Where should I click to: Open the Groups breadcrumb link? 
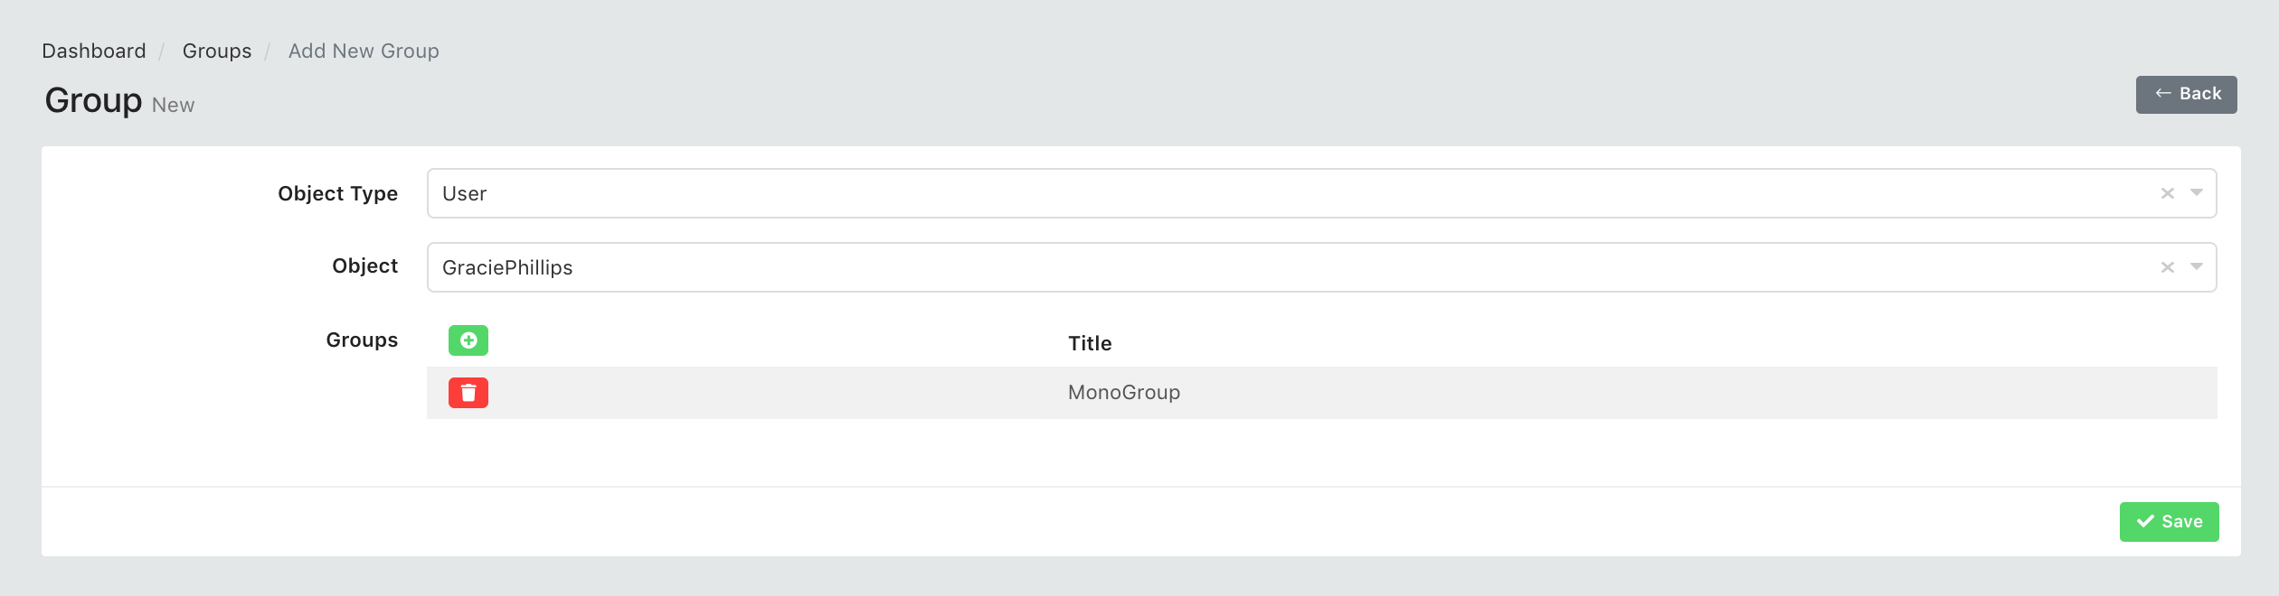217,51
